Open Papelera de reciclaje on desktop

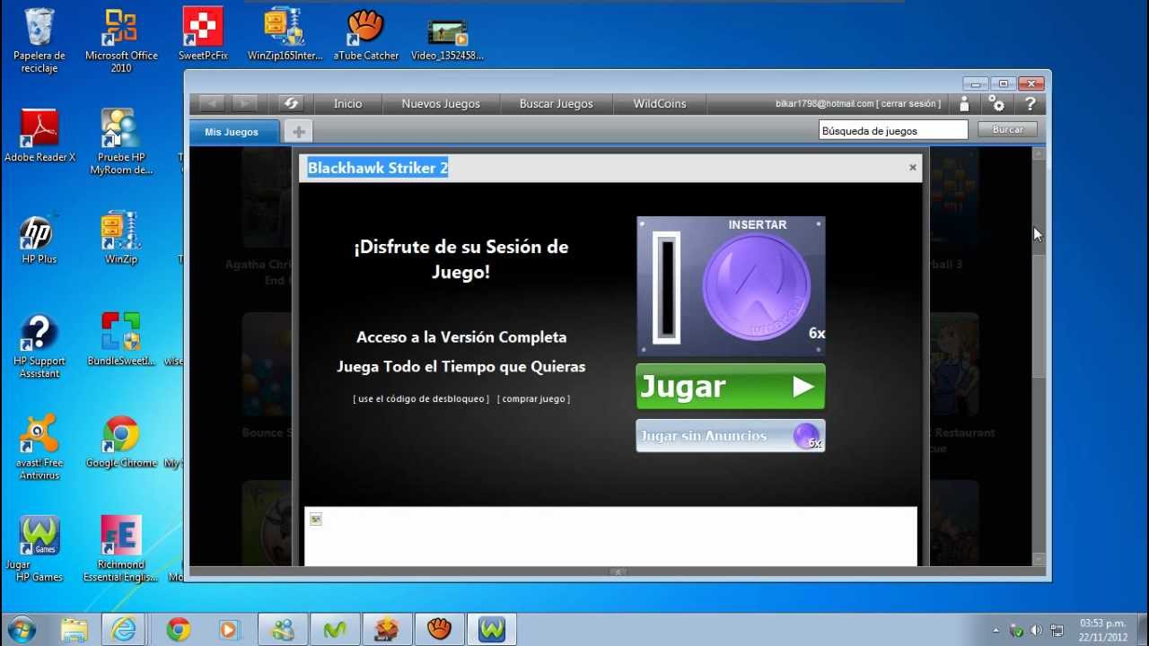[39, 40]
